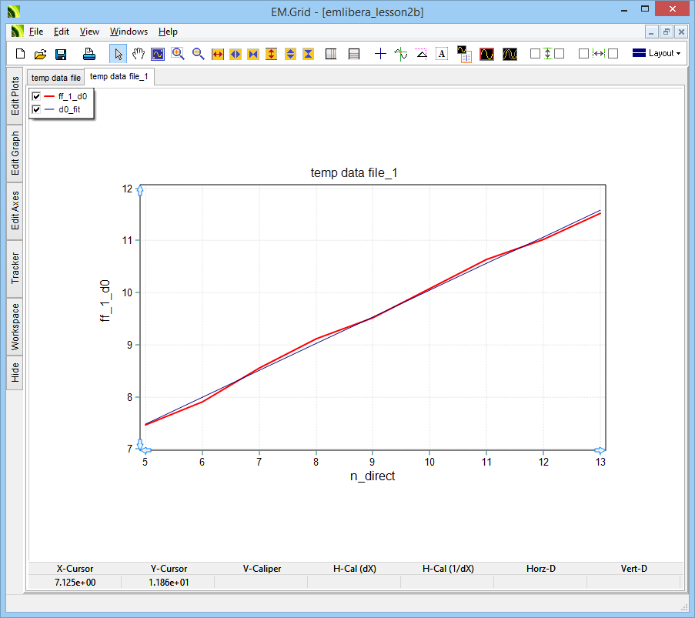Click the New file icon
This screenshot has width=695, height=618.
(x=20, y=54)
